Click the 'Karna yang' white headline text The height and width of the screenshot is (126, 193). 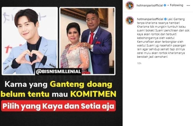(26, 85)
